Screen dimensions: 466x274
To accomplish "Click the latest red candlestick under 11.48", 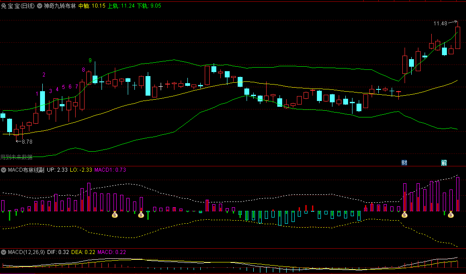I will (458, 38).
